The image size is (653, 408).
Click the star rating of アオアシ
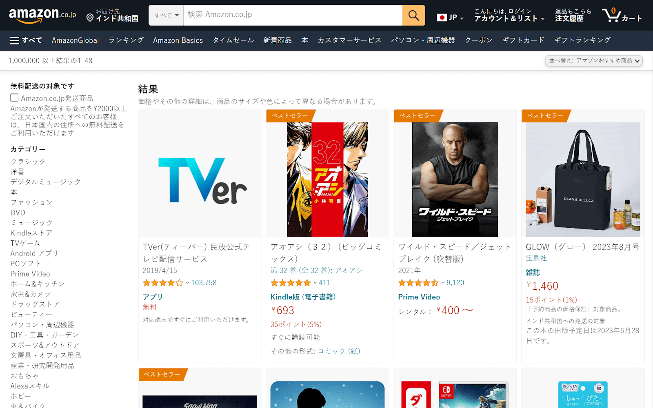(291, 282)
